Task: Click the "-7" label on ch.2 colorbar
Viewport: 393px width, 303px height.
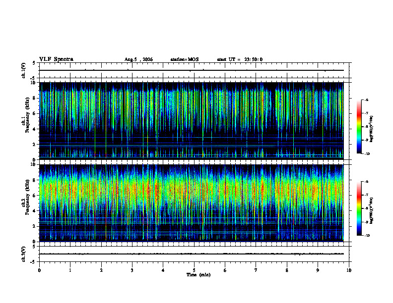Action: coord(366,195)
